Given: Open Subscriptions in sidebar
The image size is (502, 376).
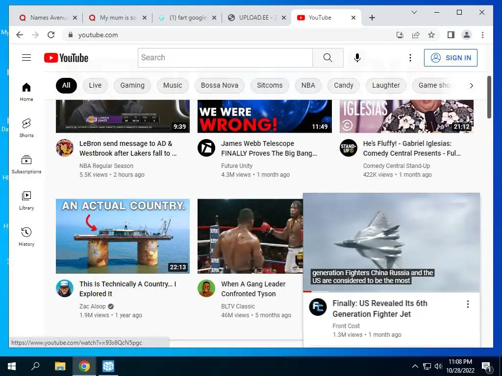Looking at the screenshot, I should [26, 164].
